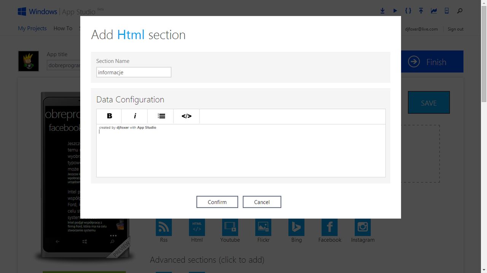Open search with the magnifier icon
Image resolution: width=487 pixels, height=273 pixels.
coord(460,11)
